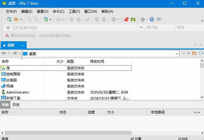Select the 控制面板 folder item
Screen dimensions: 204x140
[x=14, y=74]
